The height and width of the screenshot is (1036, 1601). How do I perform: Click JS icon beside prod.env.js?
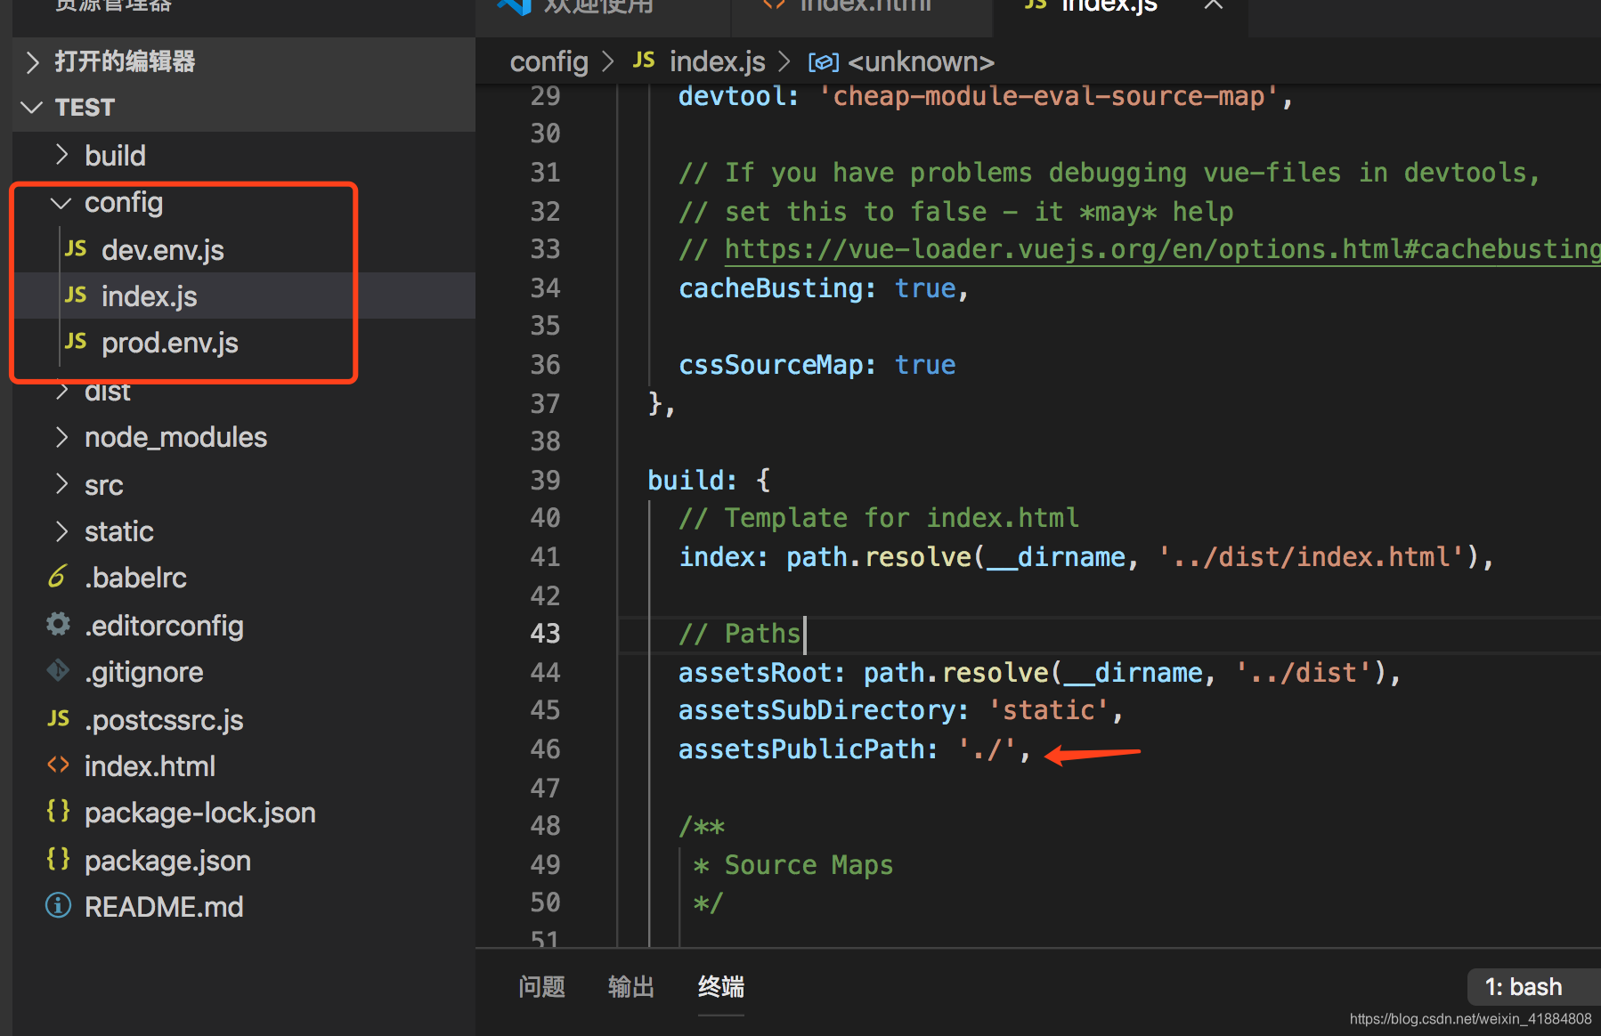tap(76, 342)
